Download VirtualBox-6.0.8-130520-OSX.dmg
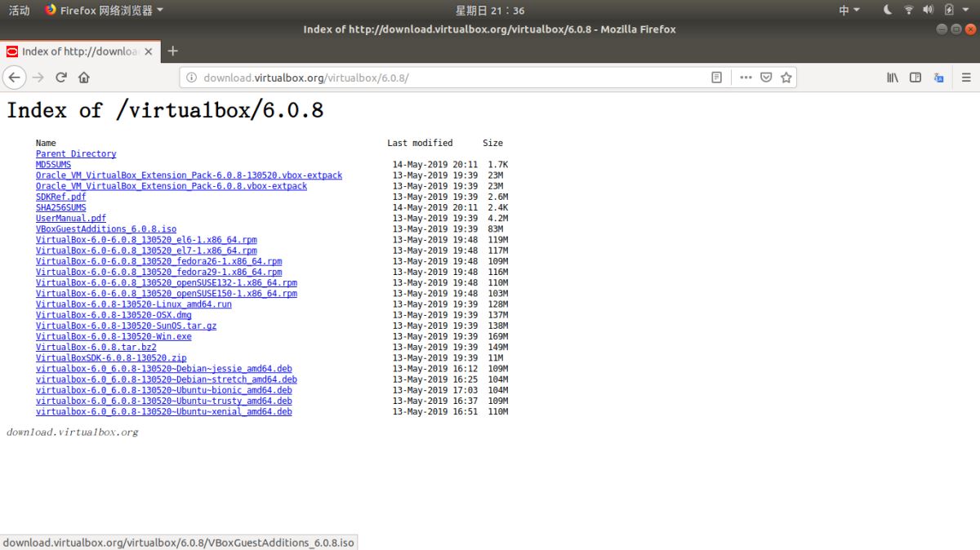This screenshot has width=980, height=550. pos(114,314)
